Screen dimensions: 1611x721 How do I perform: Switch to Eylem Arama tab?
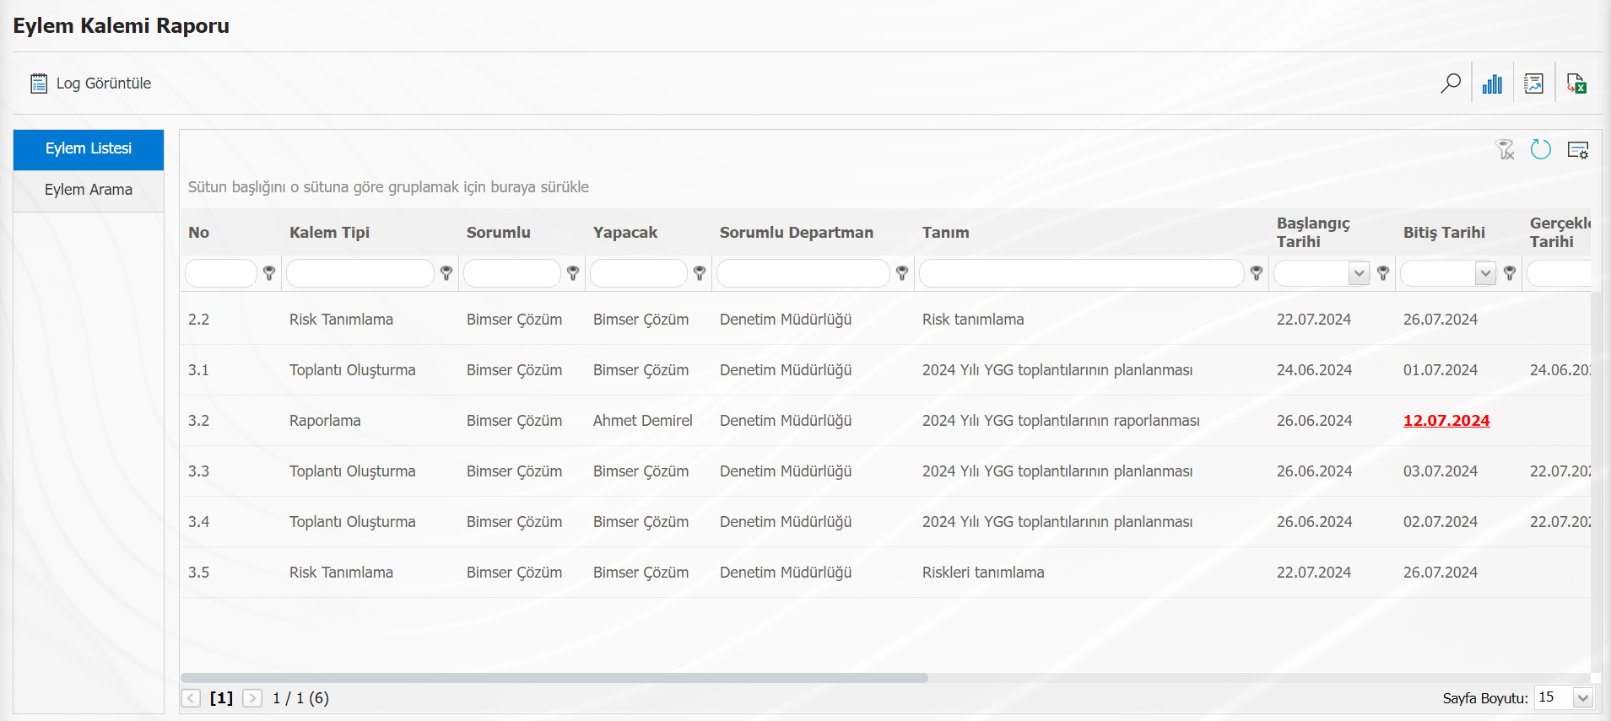click(89, 191)
